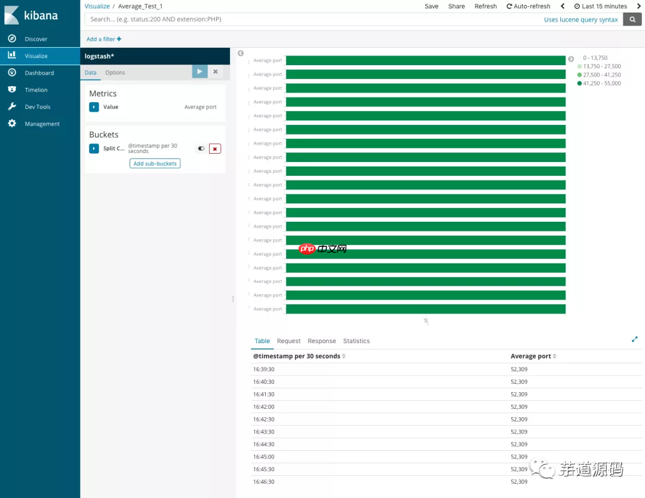Toggle the Split Chart bucket on or off

(x=201, y=148)
